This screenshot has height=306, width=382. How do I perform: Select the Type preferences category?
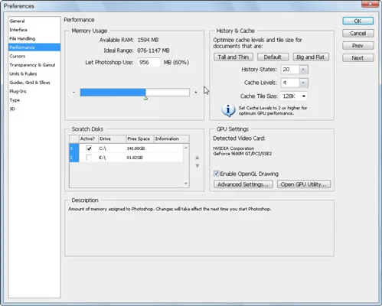[15, 100]
